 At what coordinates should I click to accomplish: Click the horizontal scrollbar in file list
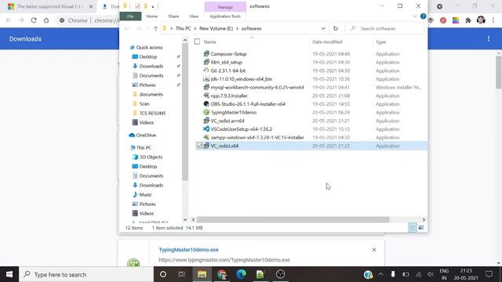pos(293,219)
